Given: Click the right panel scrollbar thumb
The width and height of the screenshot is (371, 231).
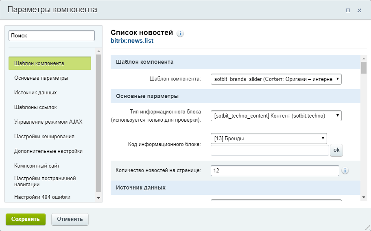Looking at the screenshot, I should (x=364, y=68).
